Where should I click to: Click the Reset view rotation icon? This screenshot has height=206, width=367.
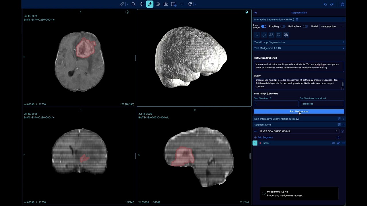click(190, 4)
